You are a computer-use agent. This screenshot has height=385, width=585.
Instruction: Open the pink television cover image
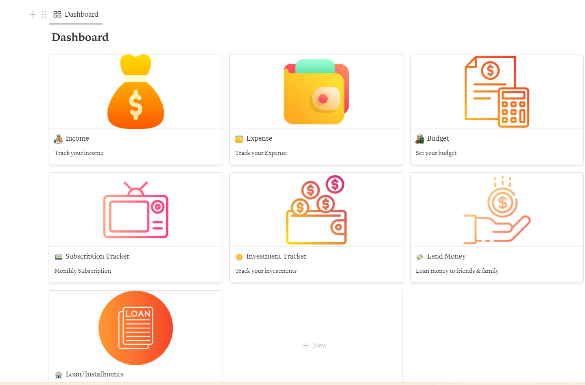pyautogui.click(x=135, y=210)
